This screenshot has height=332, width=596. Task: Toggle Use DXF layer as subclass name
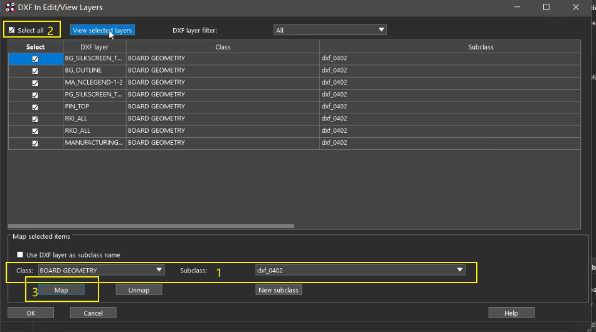point(21,255)
